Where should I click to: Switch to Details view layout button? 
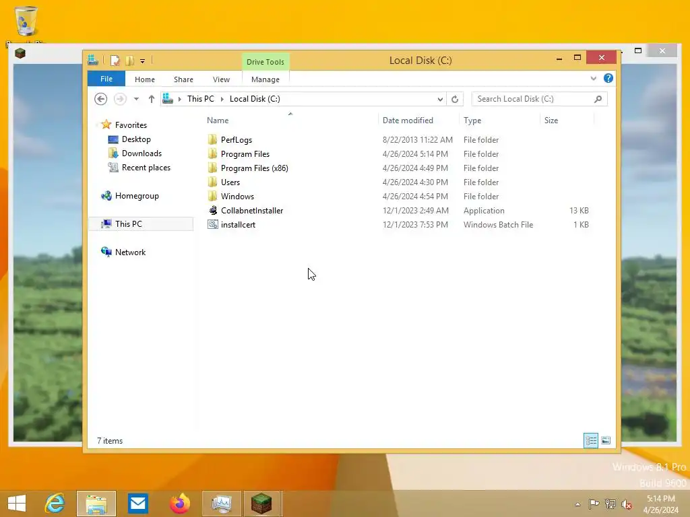(x=590, y=440)
